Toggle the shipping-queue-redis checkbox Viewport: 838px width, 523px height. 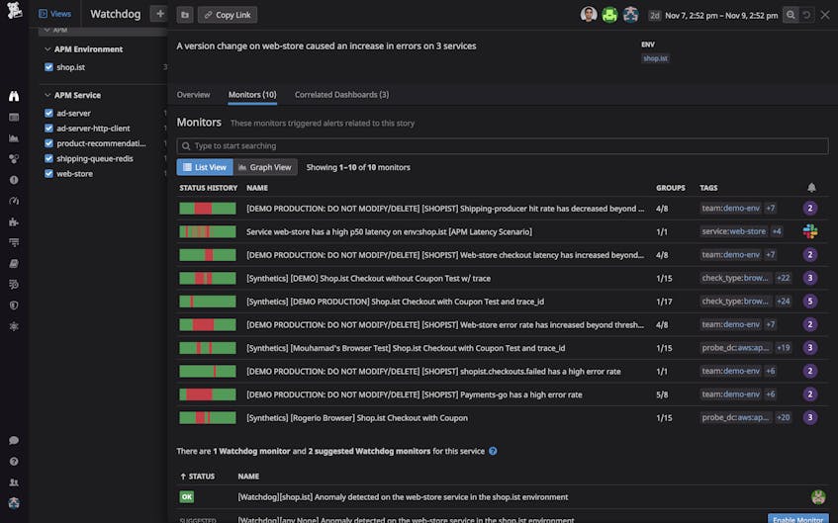(49, 158)
